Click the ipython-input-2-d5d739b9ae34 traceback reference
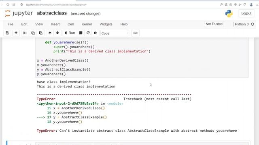This screenshot has height=145, width=259. click(x=68, y=104)
